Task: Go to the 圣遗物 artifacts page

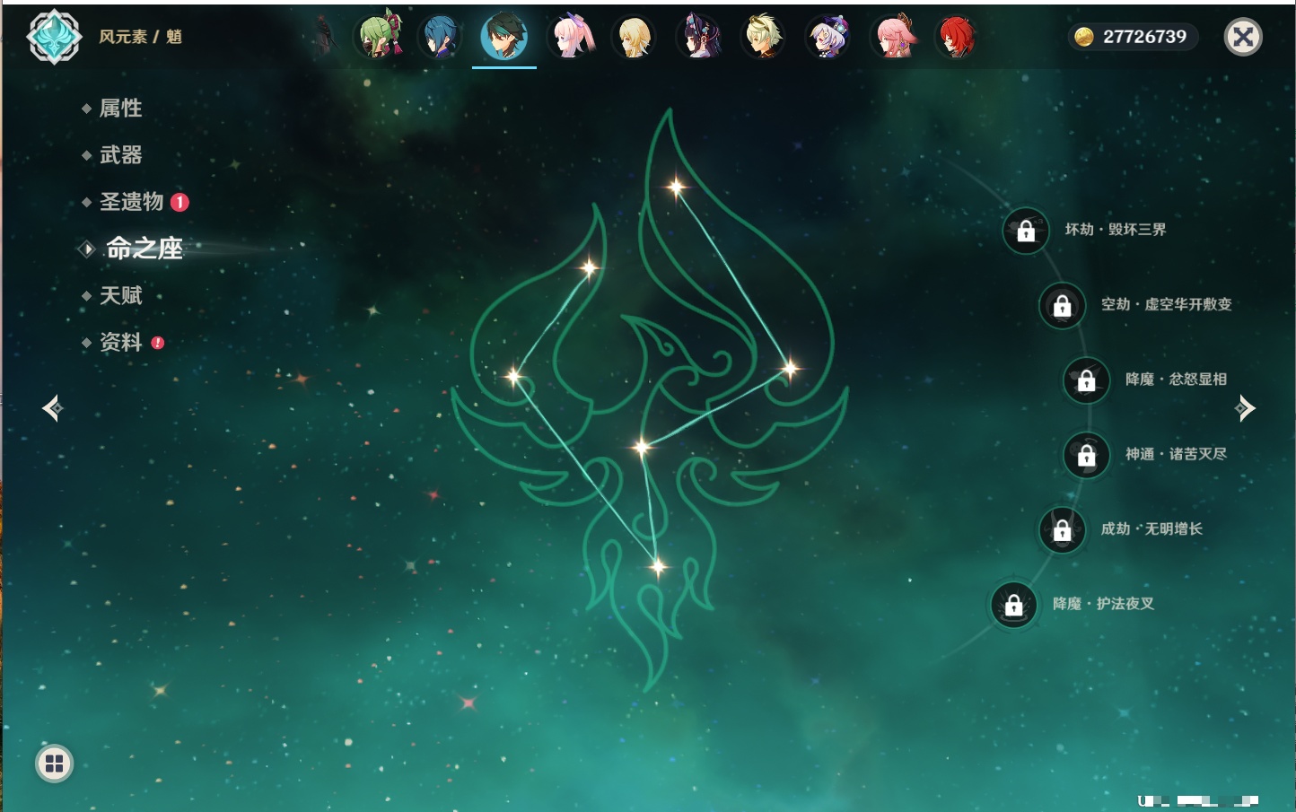Action: 131,202
